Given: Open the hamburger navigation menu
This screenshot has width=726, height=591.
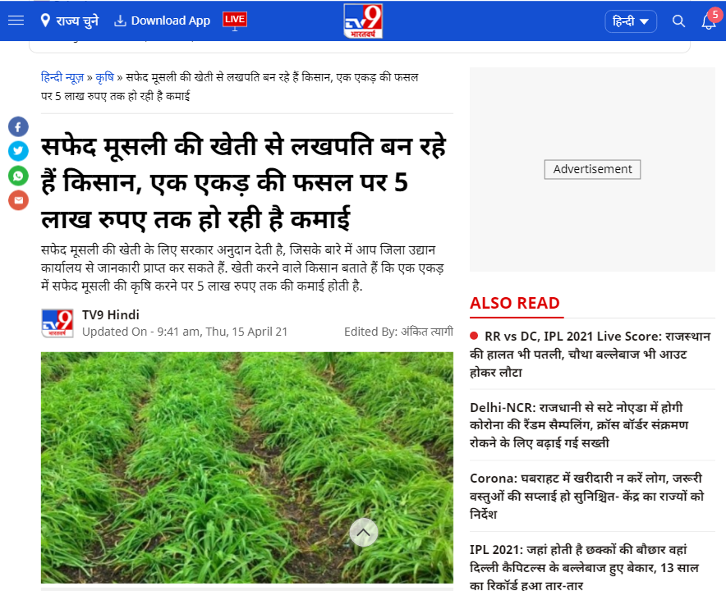Looking at the screenshot, I should tap(16, 21).
